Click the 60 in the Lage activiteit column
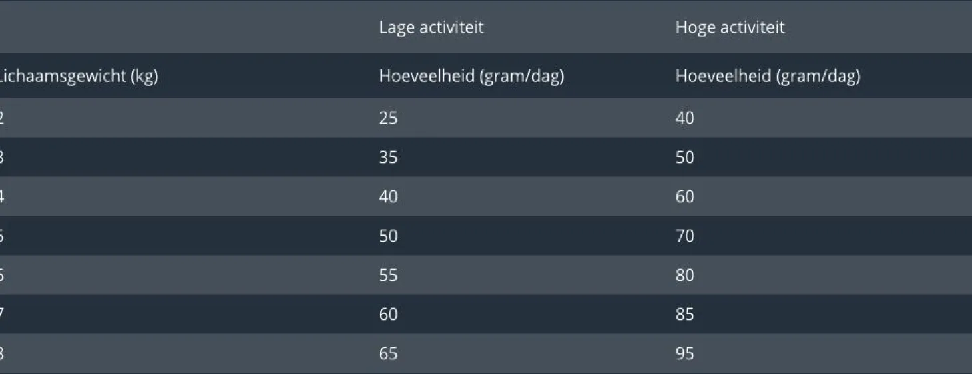This screenshot has height=374, width=972. click(x=388, y=314)
